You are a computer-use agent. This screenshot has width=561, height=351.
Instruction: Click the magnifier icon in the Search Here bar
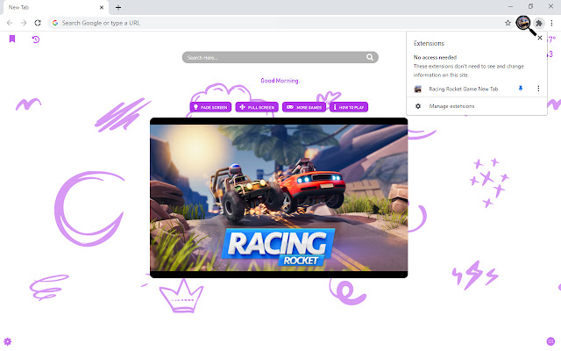point(370,57)
